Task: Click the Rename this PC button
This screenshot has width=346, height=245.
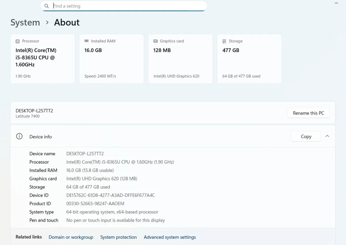Action: [x=309, y=113]
